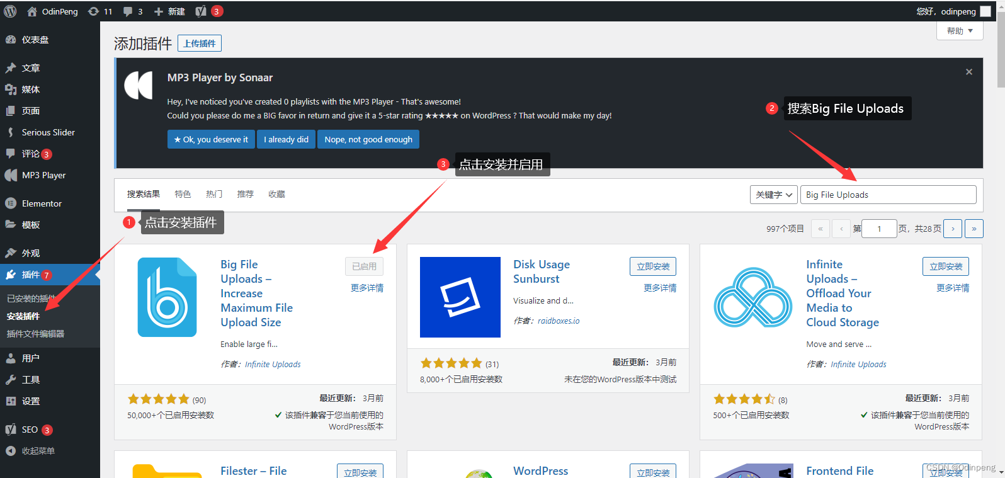Click the Disk Usage Sunburst plugin icon
Screen dimensions: 1005x478
click(x=460, y=297)
